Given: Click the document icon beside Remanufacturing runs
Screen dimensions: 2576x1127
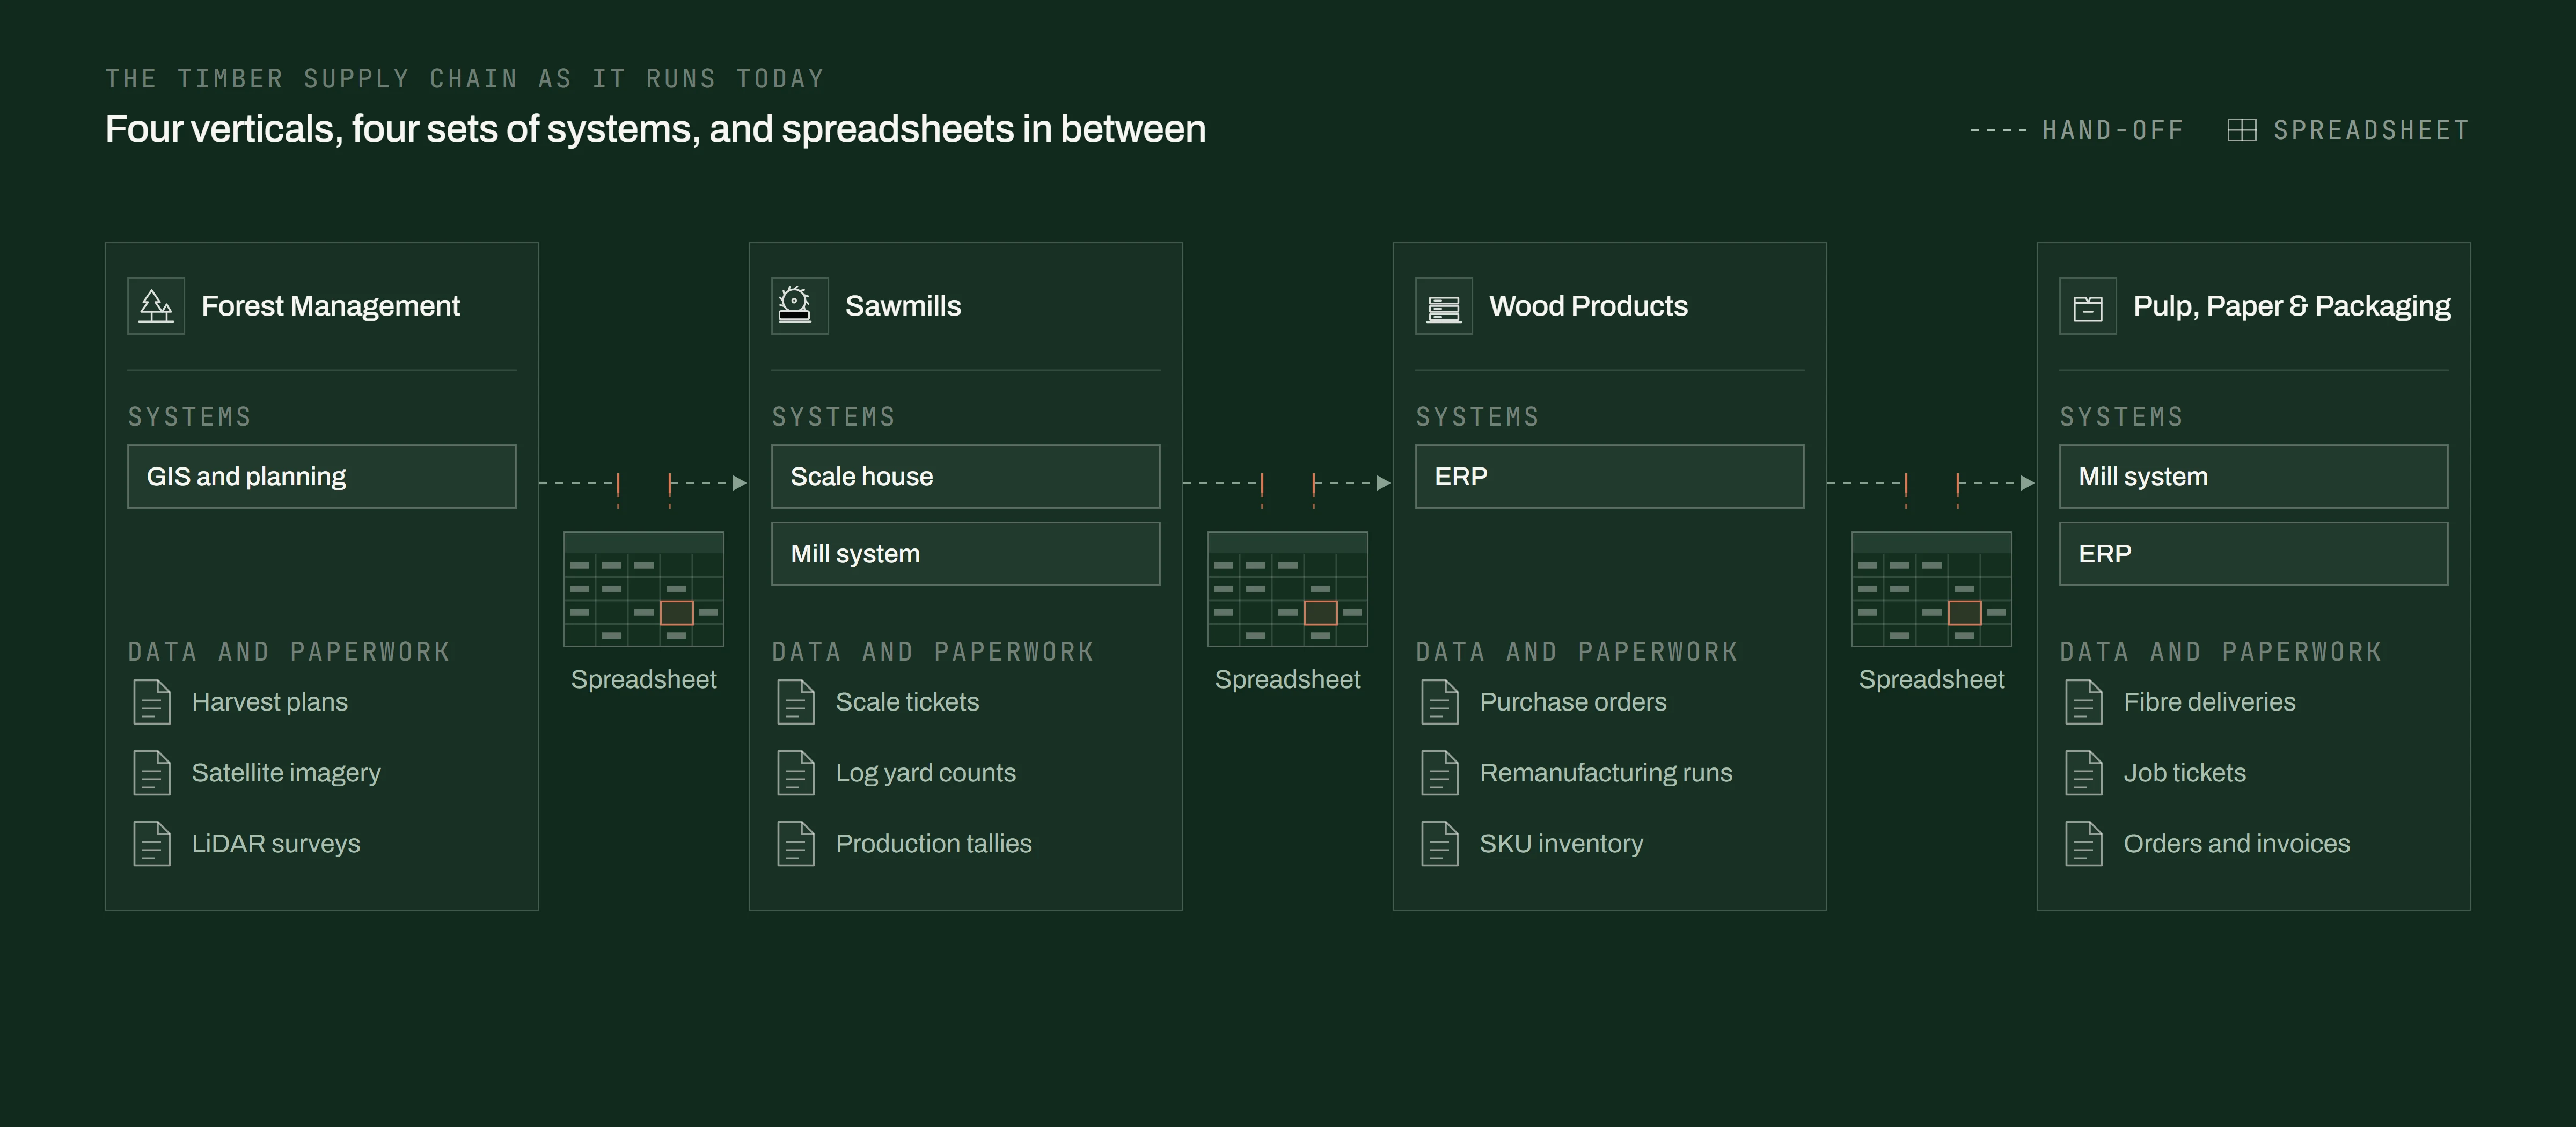Looking at the screenshot, I should (1440, 773).
